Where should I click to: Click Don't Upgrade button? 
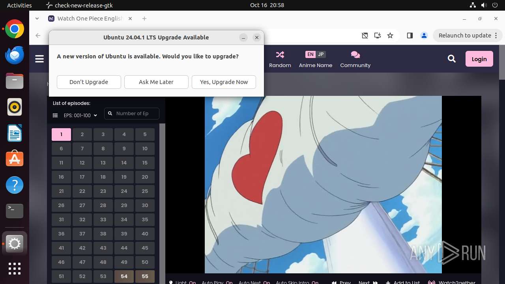coord(89,82)
